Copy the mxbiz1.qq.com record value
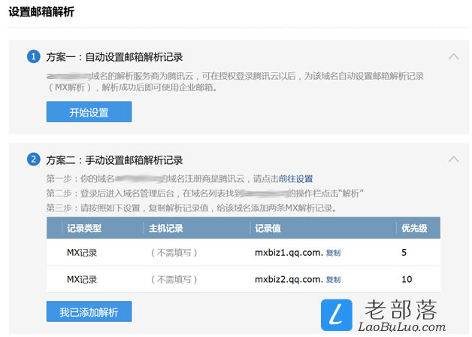Screen dimensions: 472x337 pos(333,254)
